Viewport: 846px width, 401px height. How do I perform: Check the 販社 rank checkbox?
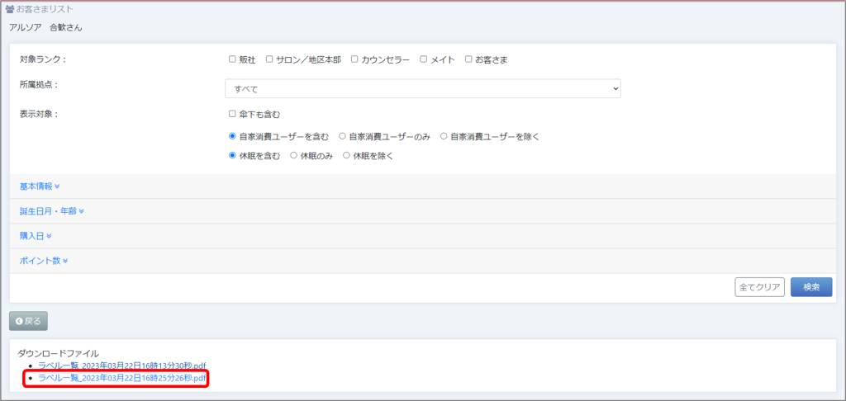click(232, 59)
